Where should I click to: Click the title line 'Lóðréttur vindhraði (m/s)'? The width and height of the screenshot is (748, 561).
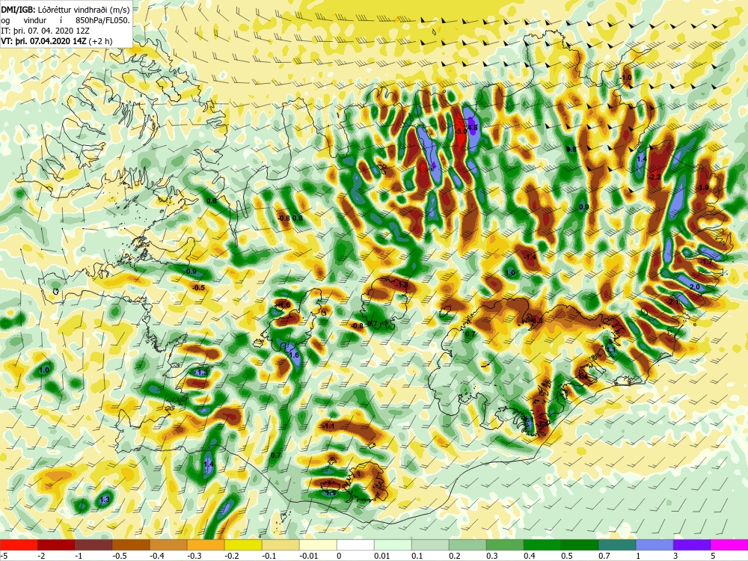pos(84,9)
